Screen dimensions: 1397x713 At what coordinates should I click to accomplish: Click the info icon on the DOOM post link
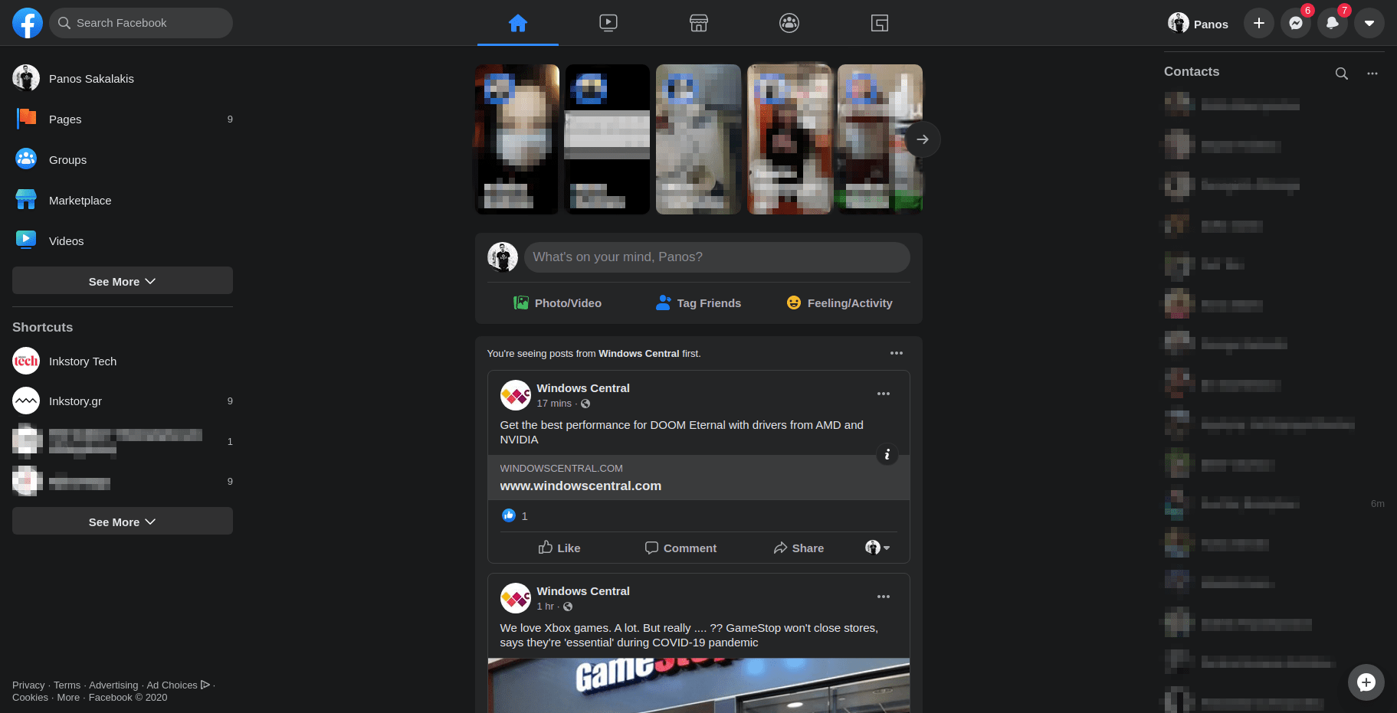pos(887,455)
